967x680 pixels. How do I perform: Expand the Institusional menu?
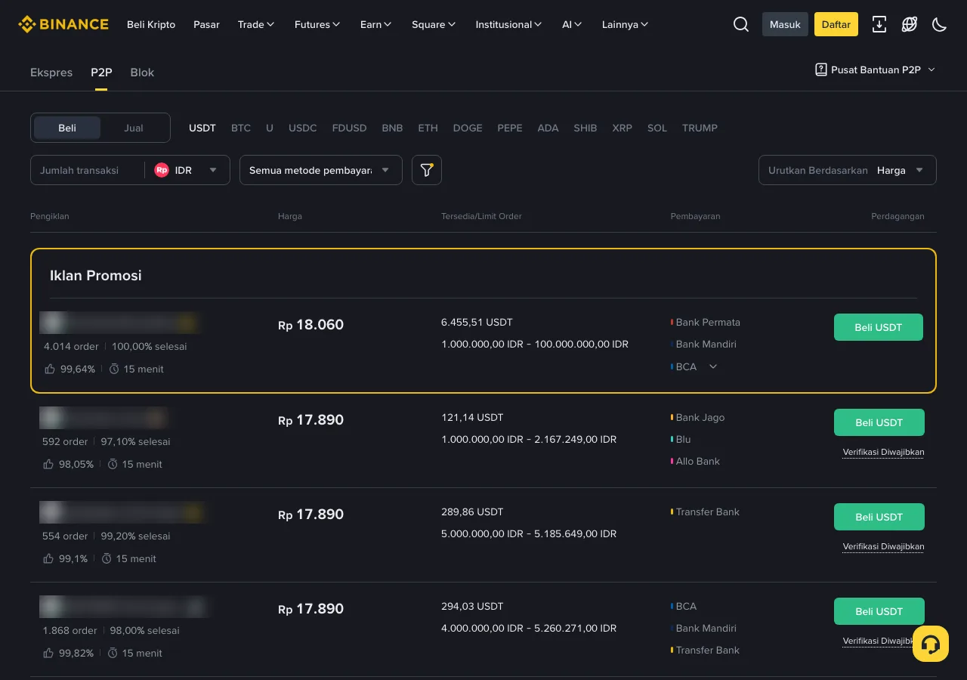click(508, 24)
